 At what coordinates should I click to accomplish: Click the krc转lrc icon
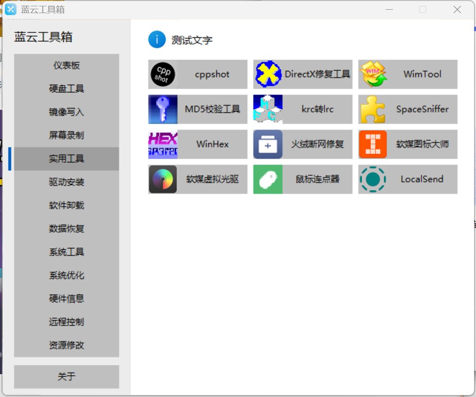[268, 109]
